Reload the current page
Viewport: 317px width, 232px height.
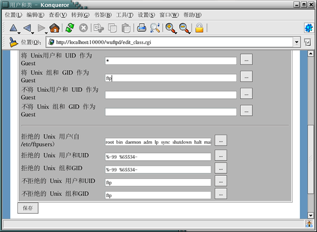[70, 28]
